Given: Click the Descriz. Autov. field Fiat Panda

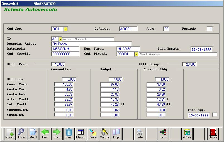Looking at the screenshot, I should 91,44.
